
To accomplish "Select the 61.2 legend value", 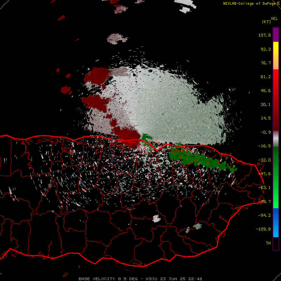I will tap(266, 77).
